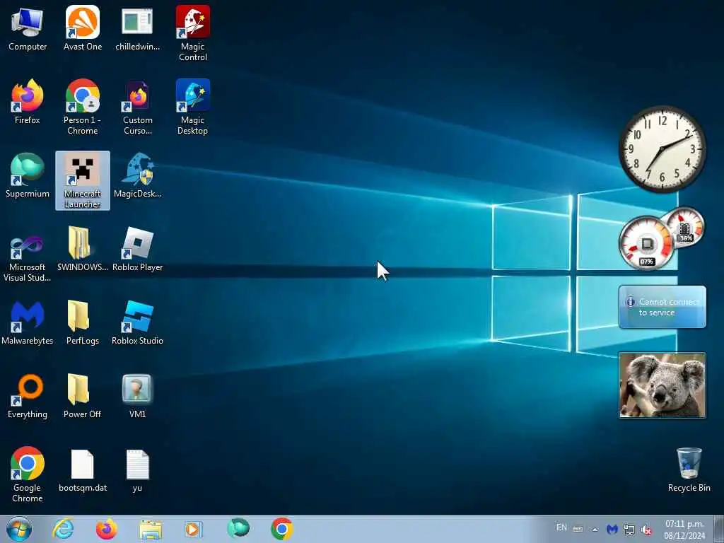Click the on-screen keyboard tray icon
Image resolution: width=724 pixels, height=543 pixels.
tap(578, 529)
